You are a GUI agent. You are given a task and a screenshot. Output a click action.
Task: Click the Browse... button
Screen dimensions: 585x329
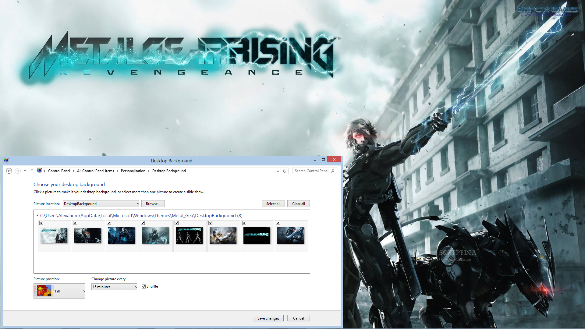[153, 204]
